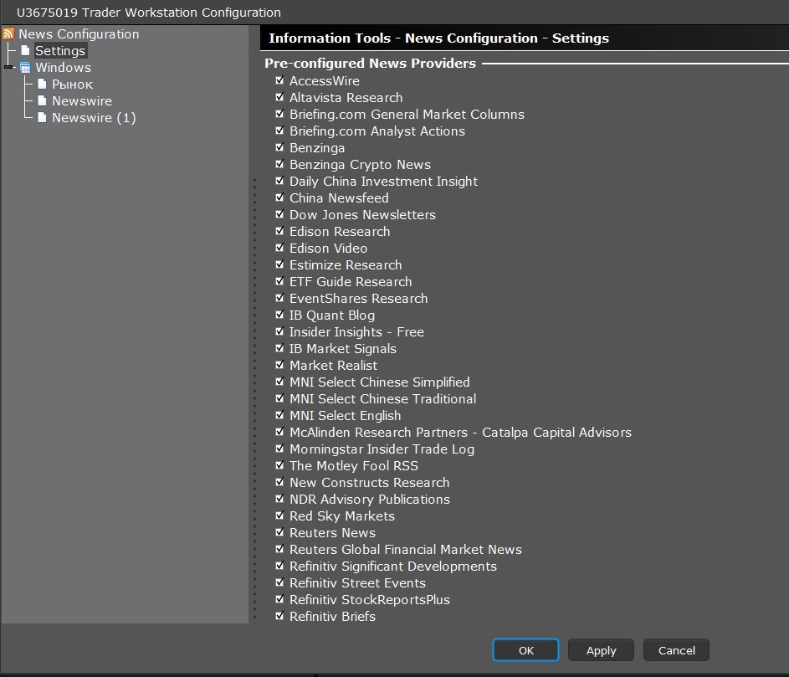Screen dimensions: 789x677
Task: Click the Apply button
Action: [601, 650]
